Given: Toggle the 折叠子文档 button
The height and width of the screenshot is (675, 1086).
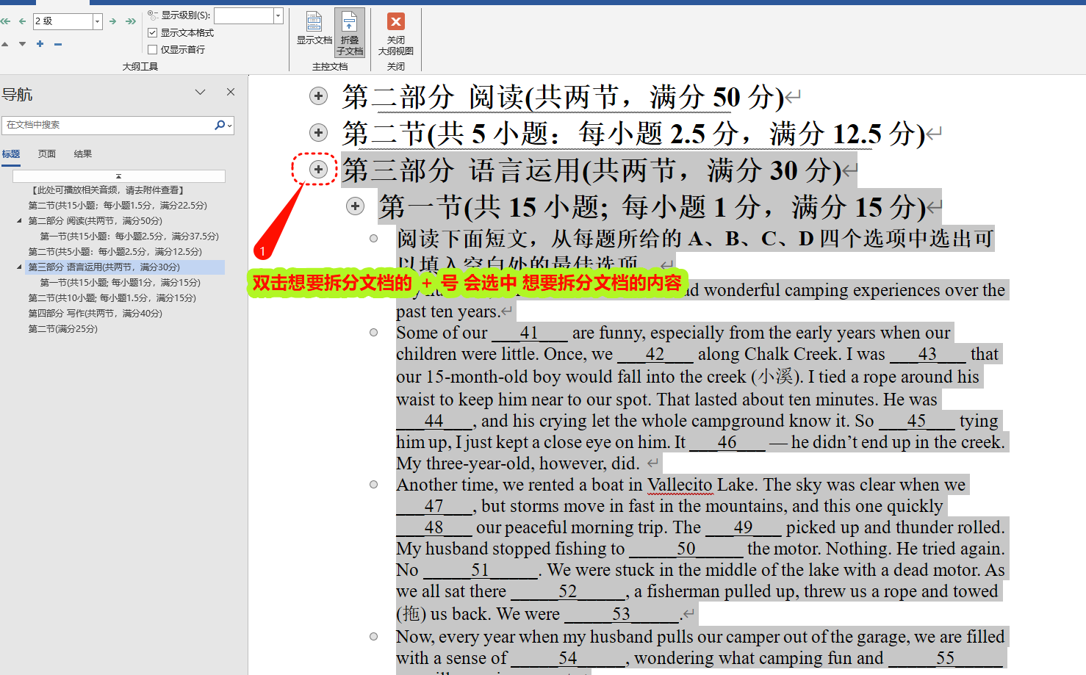Looking at the screenshot, I should (350, 33).
